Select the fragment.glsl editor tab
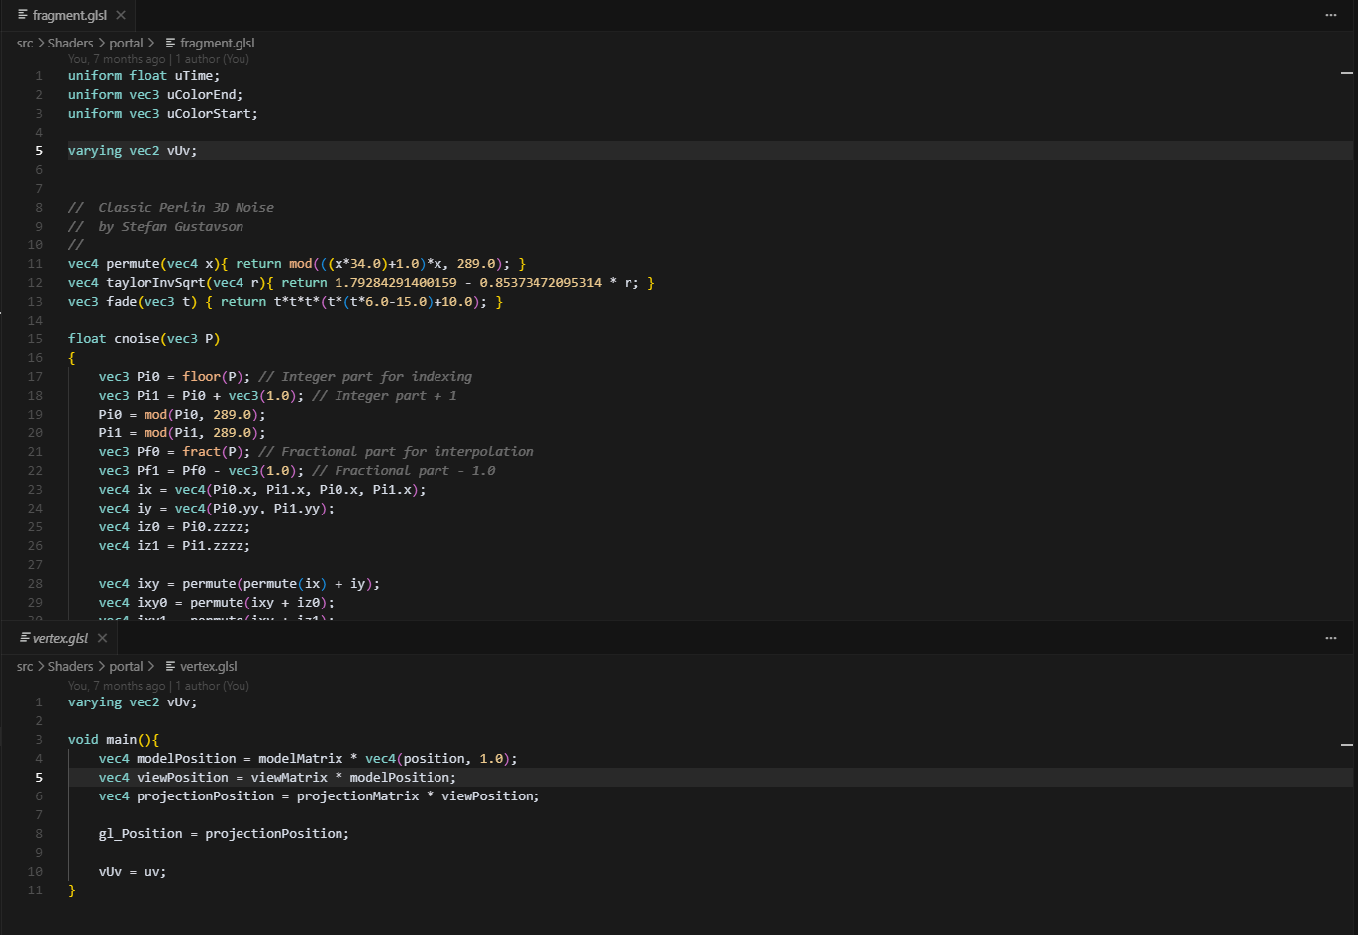 [68, 15]
